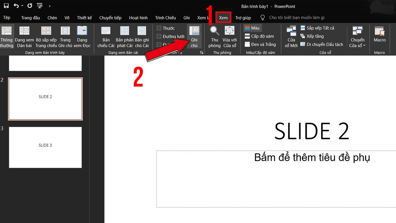Click the lightbulb Tell Me icon

click(x=263, y=18)
